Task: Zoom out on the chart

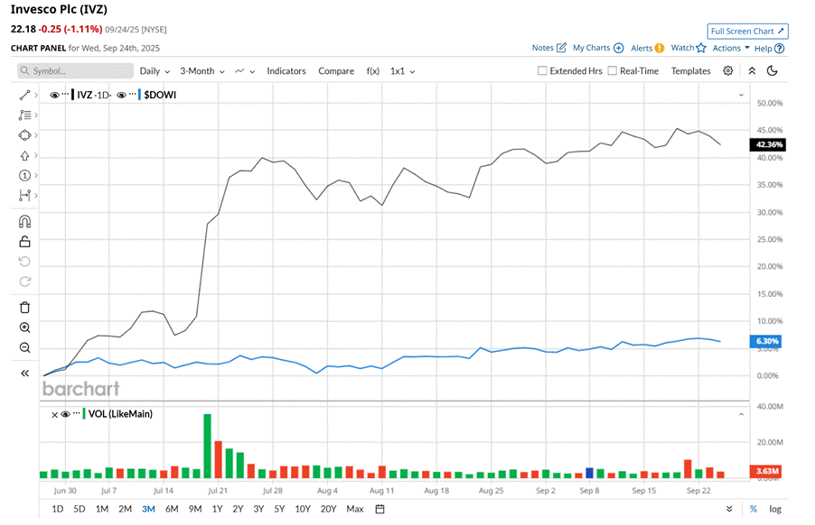Action: pyautogui.click(x=24, y=347)
